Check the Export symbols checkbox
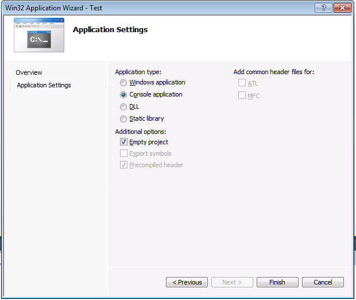Screen dimensions: 356x300 point(123,153)
